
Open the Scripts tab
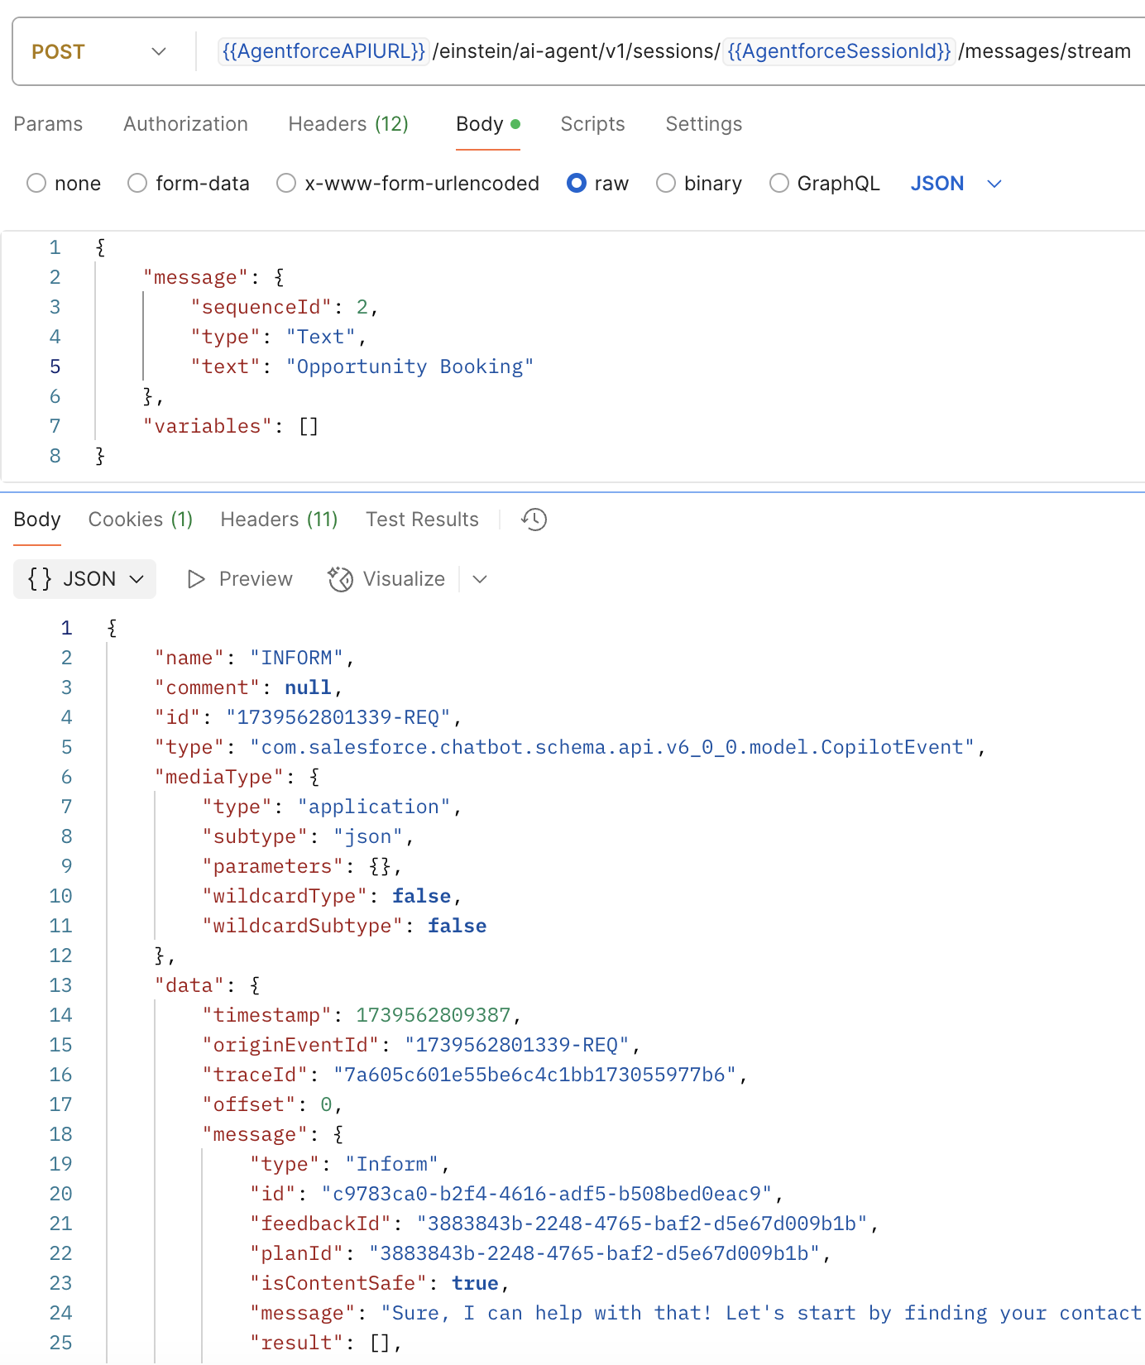tap(592, 124)
